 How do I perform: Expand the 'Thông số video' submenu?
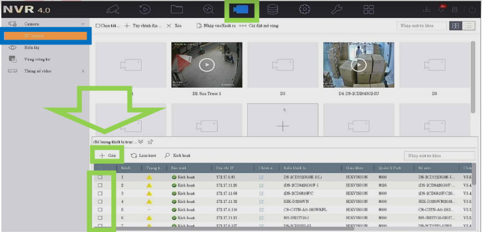[x=83, y=71]
